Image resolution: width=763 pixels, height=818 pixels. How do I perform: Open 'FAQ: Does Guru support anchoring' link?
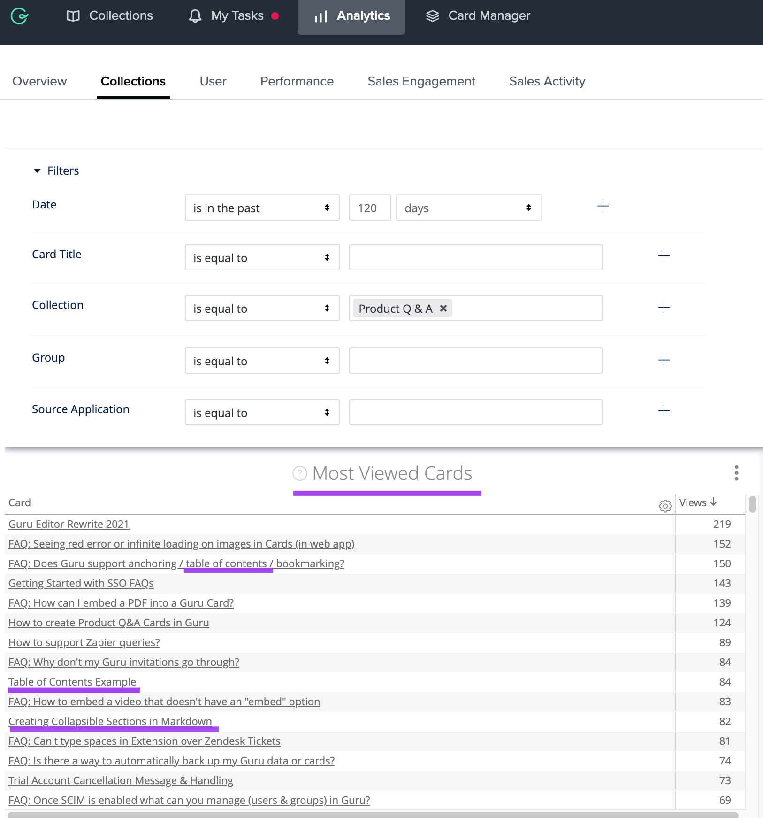pyautogui.click(x=176, y=563)
